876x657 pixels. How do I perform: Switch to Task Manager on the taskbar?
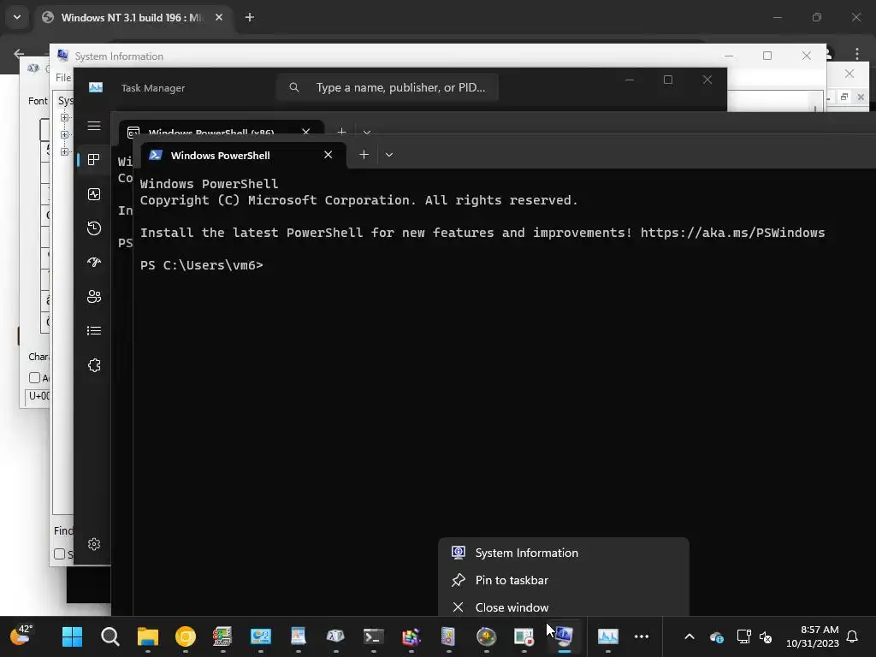point(608,636)
